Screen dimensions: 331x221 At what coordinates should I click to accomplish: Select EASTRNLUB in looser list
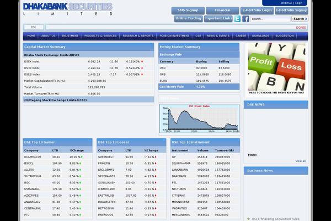click(x=106, y=196)
